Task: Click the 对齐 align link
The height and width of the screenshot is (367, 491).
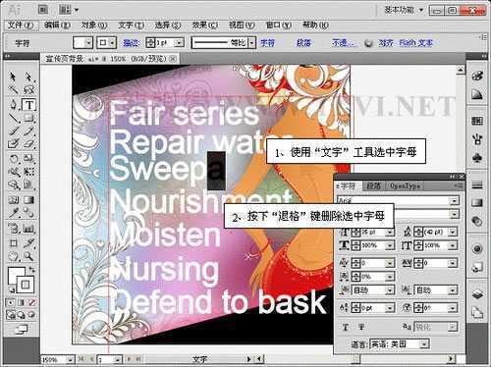Action: [386, 43]
